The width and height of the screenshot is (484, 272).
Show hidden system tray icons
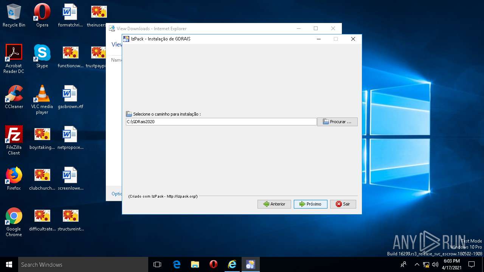coord(417,264)
